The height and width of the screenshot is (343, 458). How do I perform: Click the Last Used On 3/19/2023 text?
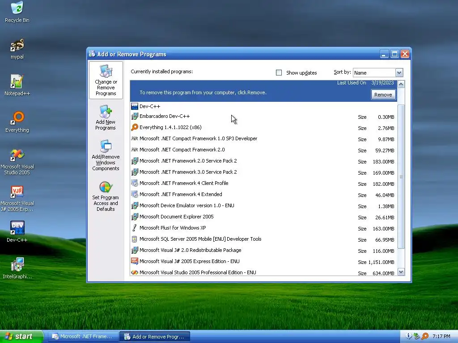(365, 83)
